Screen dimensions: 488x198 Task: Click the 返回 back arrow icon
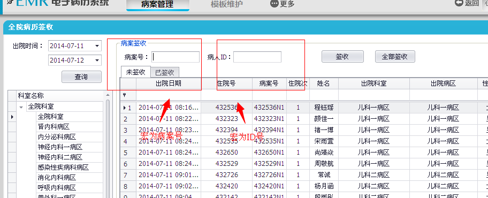459,3
